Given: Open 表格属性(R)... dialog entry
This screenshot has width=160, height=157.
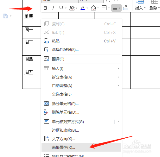Looking at the screenshot, I should pyautogui.click(x=81, y=148).
